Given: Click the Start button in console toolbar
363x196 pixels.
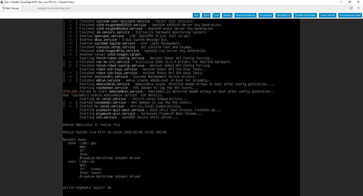Looking at the screenshot, I should (196, 15).
